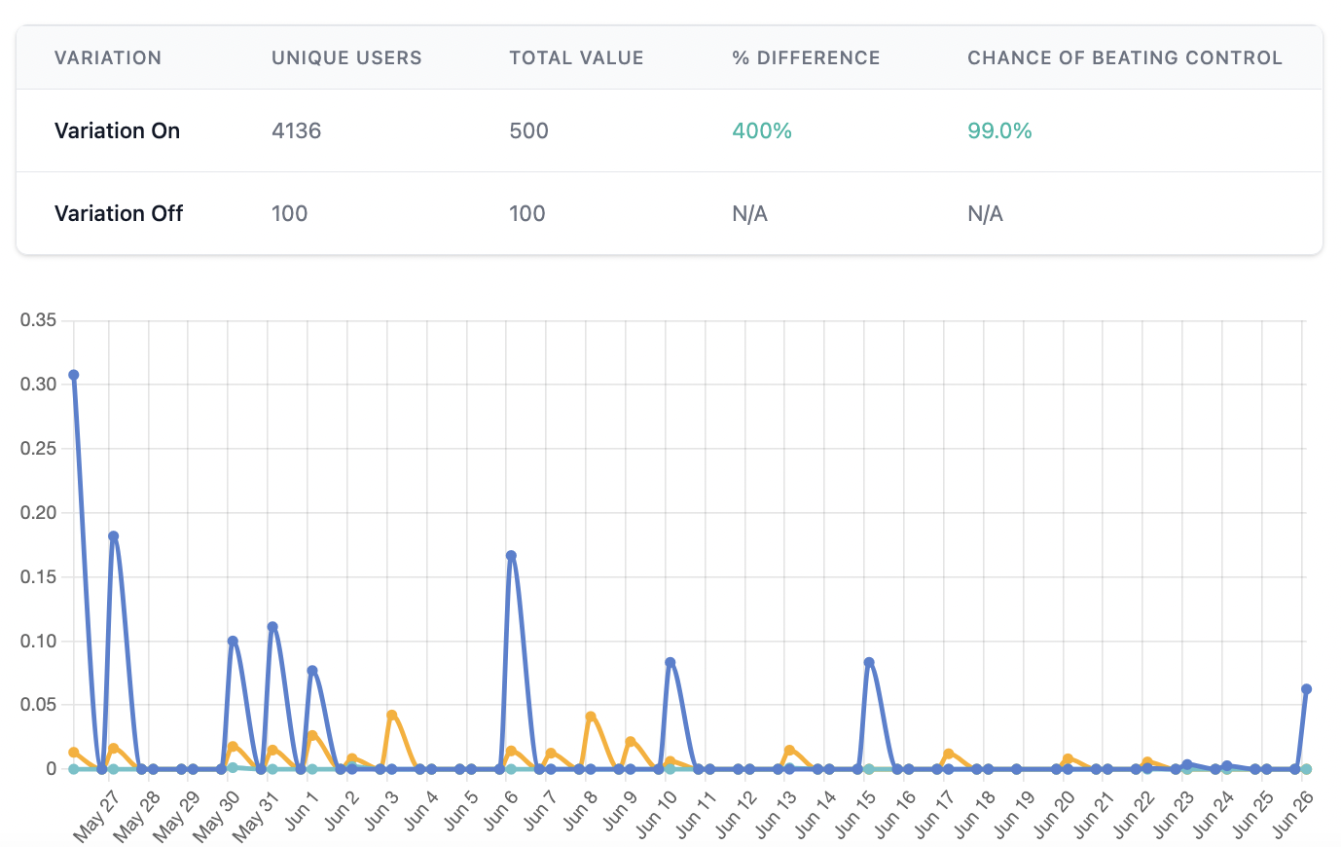1341x847 pixels.
Task: Select the UNIQUE USERS column header
Action: [346, 57]
